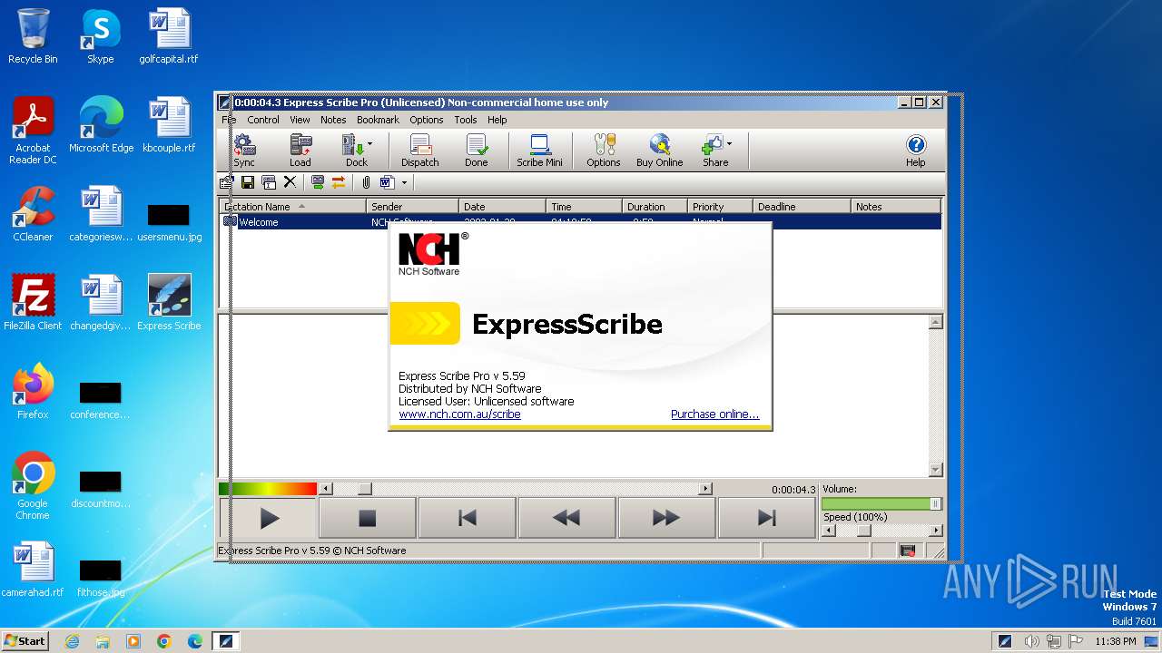The width and height of the screenshot is (1162, 653).
Task: Open the FileZilla Client desktop shortcut
Action: (x=33, y=303)
